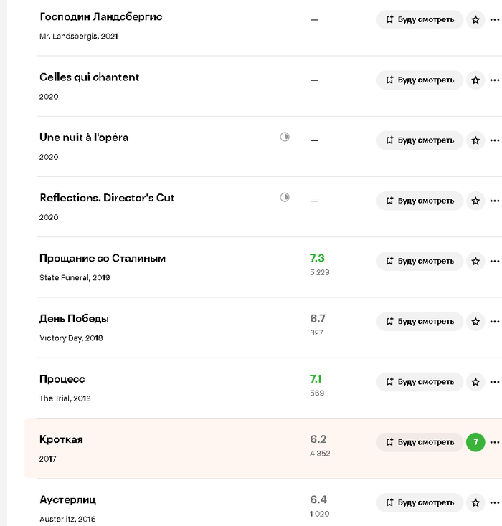Click green rating badge 7 on Кроткая
The image size is (502, 526).
[x=475, y=442]
